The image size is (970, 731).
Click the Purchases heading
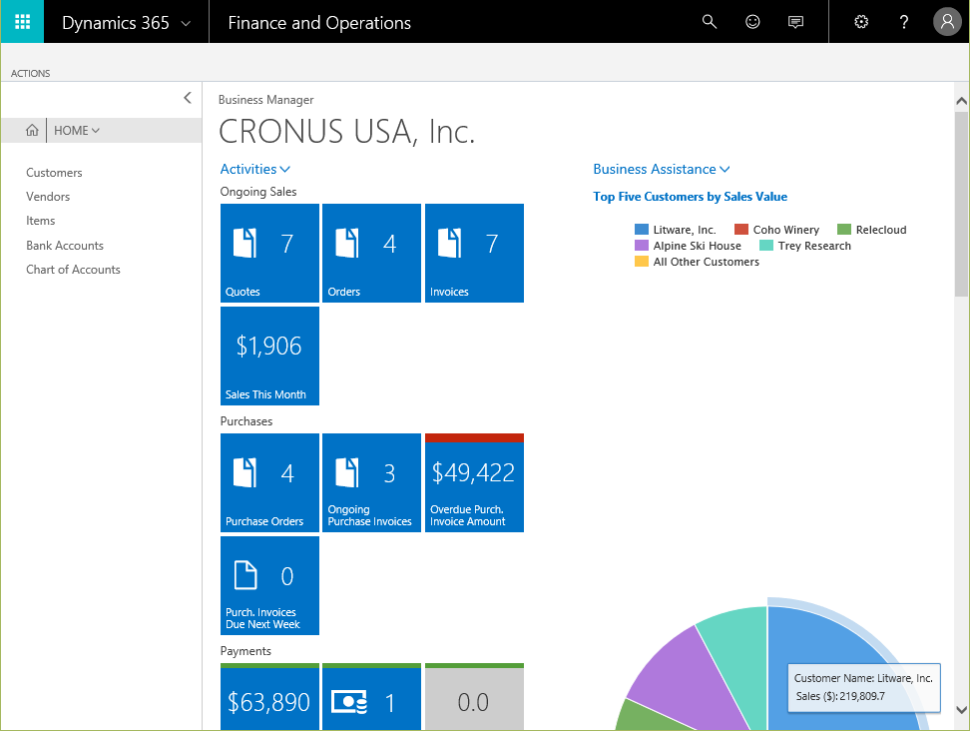246,421
